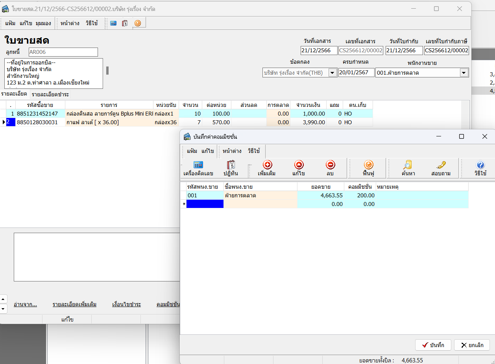
Task: Expand the agreement (ข้อตกลง) dropdown
Action: point(332,73)
